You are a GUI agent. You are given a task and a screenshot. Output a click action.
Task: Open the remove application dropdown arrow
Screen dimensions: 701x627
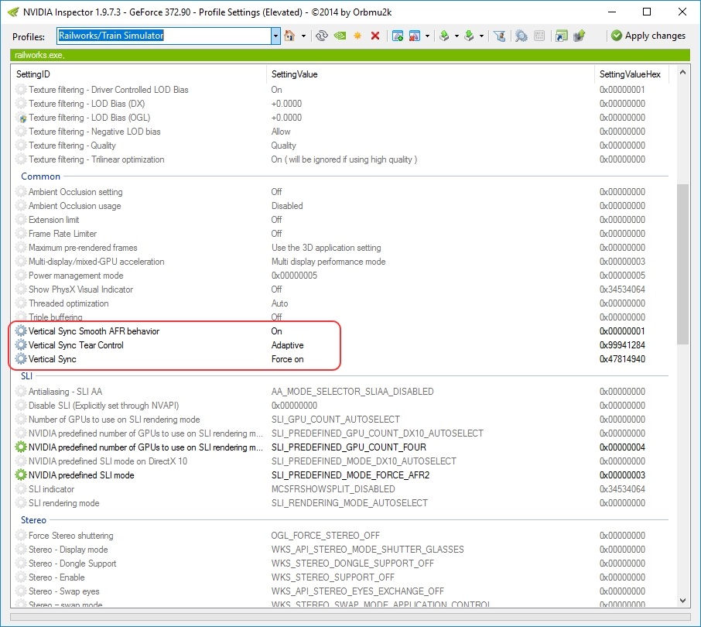pyautogui.click(x=427, y=36)
